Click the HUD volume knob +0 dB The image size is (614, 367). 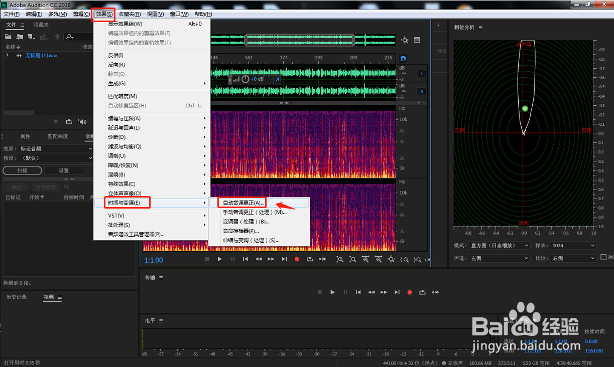245,79
